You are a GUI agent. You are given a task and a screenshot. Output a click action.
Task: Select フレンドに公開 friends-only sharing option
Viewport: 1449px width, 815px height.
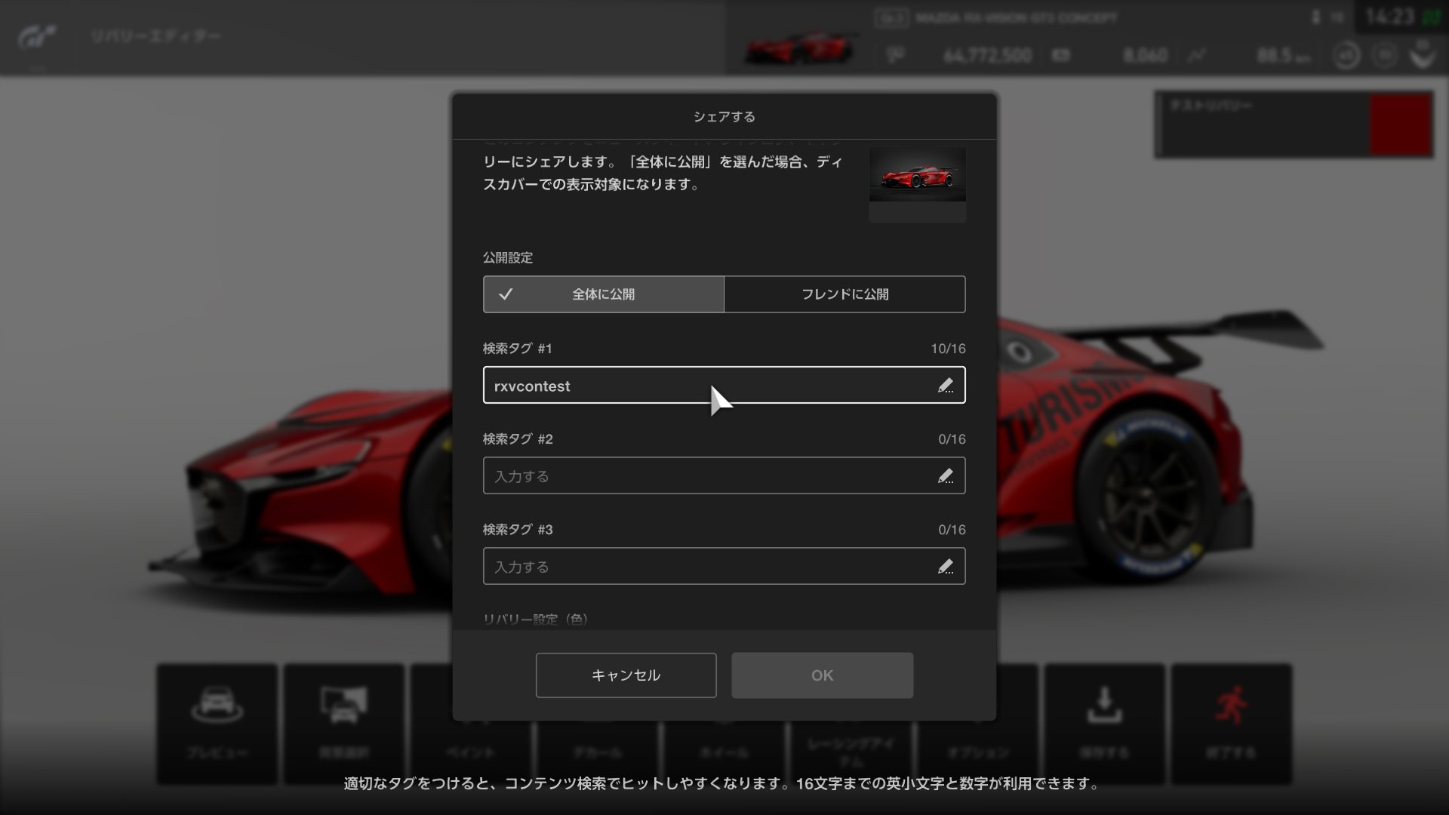[x=844, y=294]
